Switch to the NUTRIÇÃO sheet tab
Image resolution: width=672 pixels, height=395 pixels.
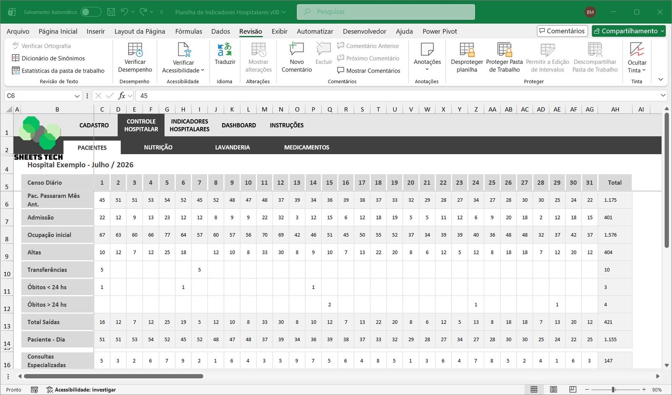click(158, 147)
